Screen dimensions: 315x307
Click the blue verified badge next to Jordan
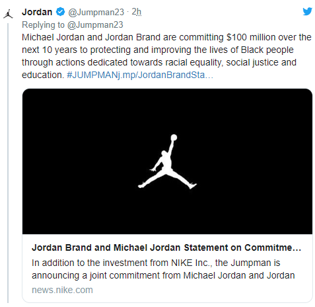click(60, 12)
